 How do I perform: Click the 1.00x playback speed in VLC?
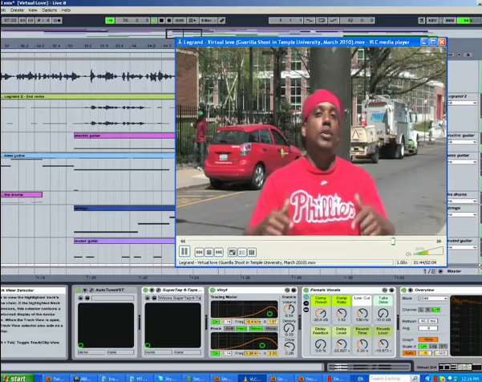tap(402, 262)
